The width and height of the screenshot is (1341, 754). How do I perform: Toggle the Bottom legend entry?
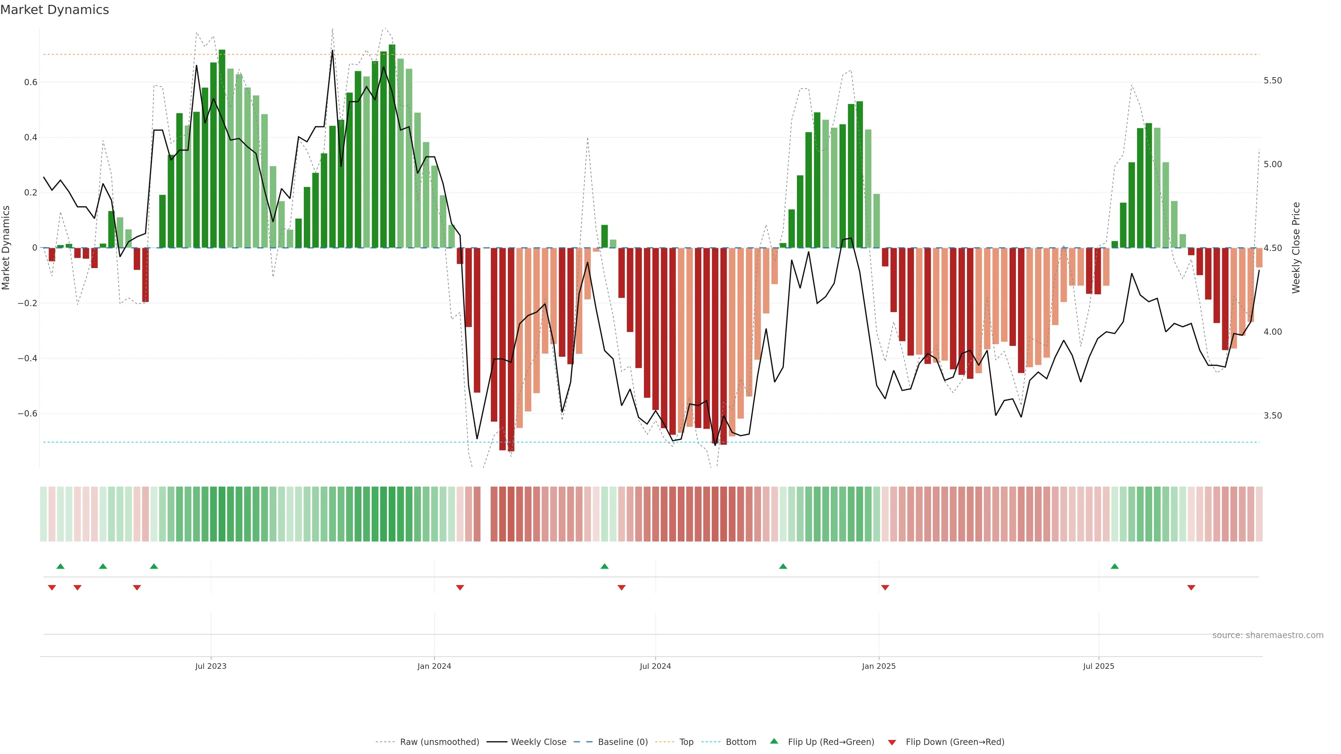coord(741,742)
